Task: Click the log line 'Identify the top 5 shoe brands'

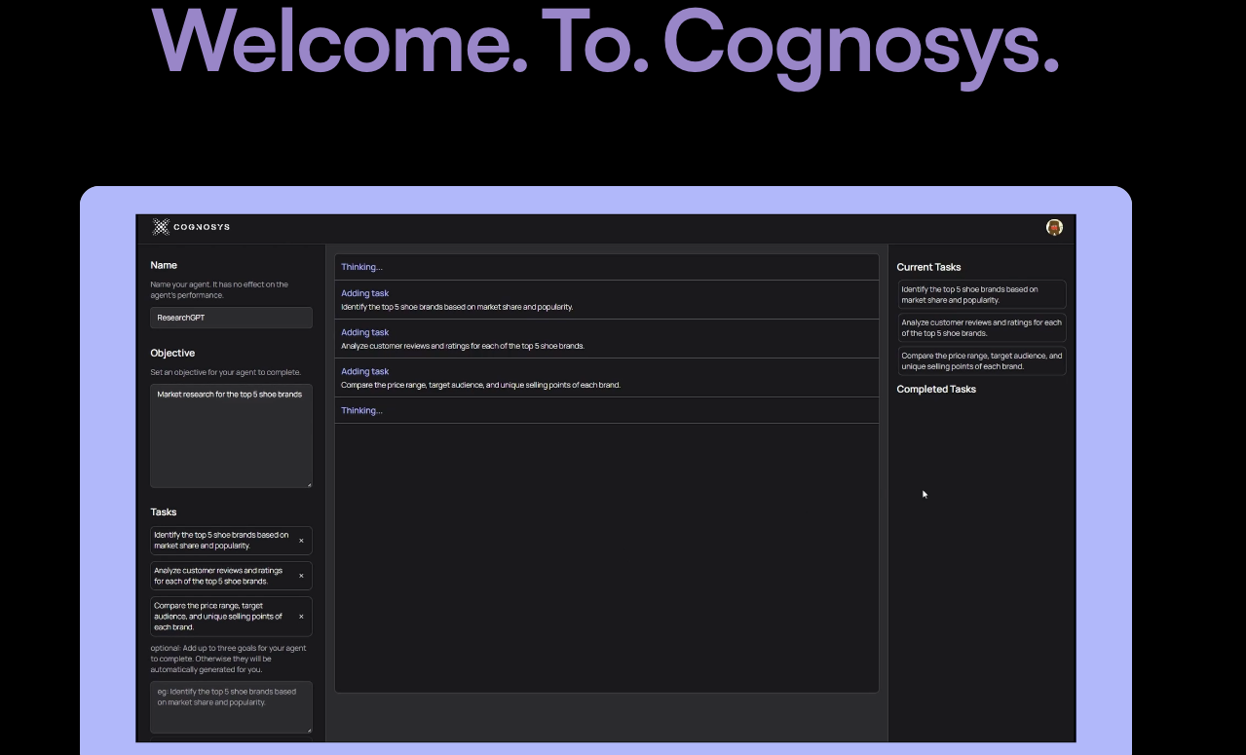Action: click(x=457, y=307)
